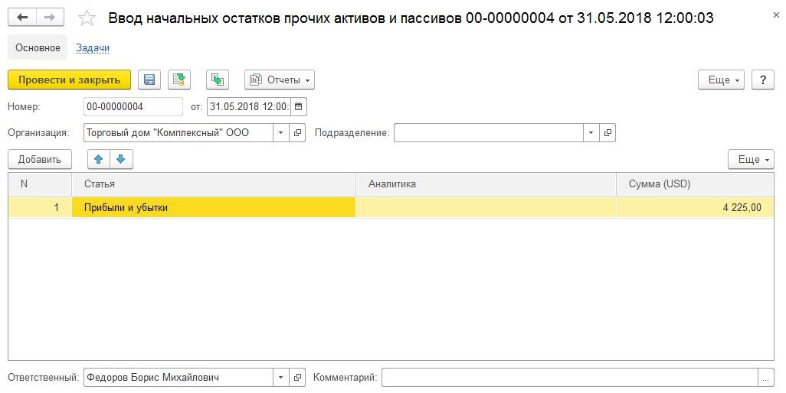Select the Прибыли и убытки row
Viewport: 786px width, 393px height.
pyautogui.click(x=391, y=207)
